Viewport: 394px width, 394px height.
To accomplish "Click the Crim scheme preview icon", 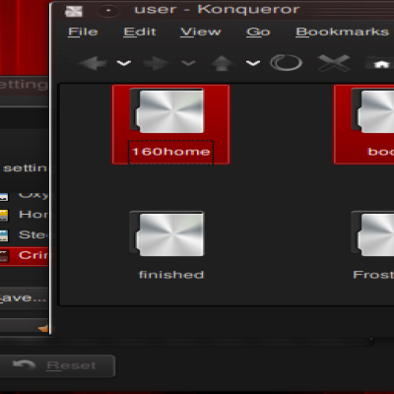I will (4, 256).
